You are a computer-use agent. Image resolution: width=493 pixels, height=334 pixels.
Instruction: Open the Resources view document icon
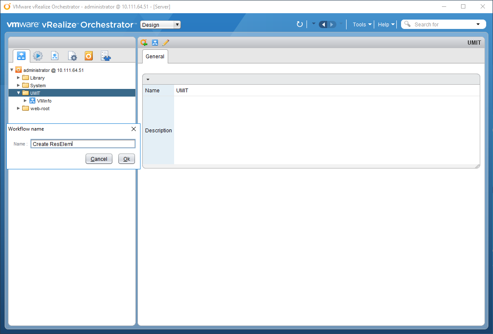tap(55, 56)
